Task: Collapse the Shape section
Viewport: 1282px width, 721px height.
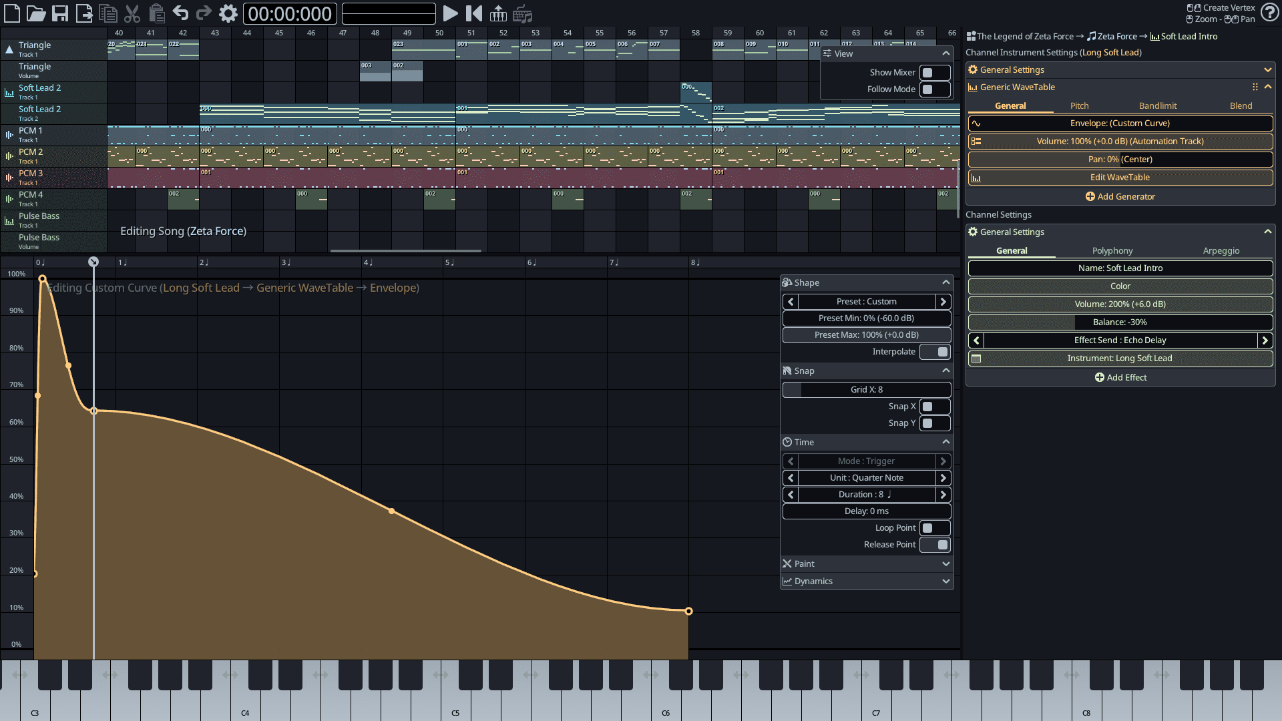Action: coord(945,282)
